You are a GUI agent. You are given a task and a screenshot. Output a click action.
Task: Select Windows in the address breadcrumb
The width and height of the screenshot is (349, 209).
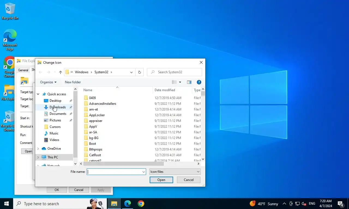pos(82,72)
